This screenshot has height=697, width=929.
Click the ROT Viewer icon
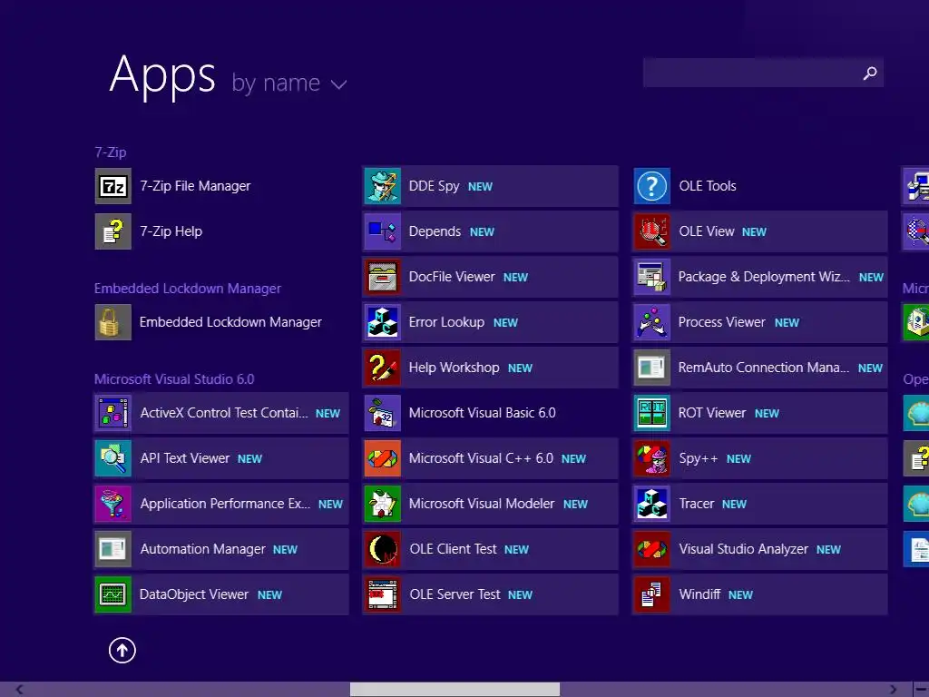(652, 413)
